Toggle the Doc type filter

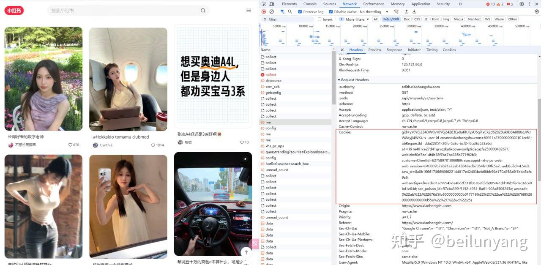407,19
